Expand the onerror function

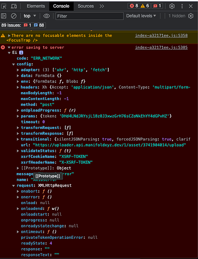tap(18, 197)
